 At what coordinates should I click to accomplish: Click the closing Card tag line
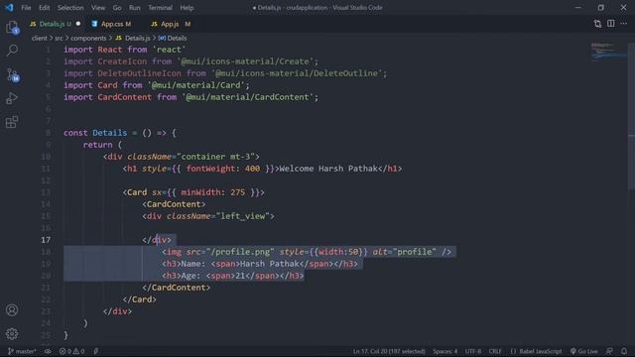139,299
